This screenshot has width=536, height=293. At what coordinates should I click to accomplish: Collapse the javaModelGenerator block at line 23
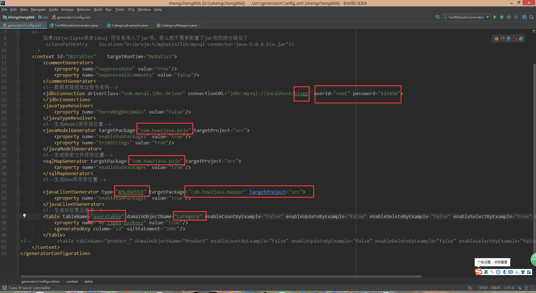point(18,130)
